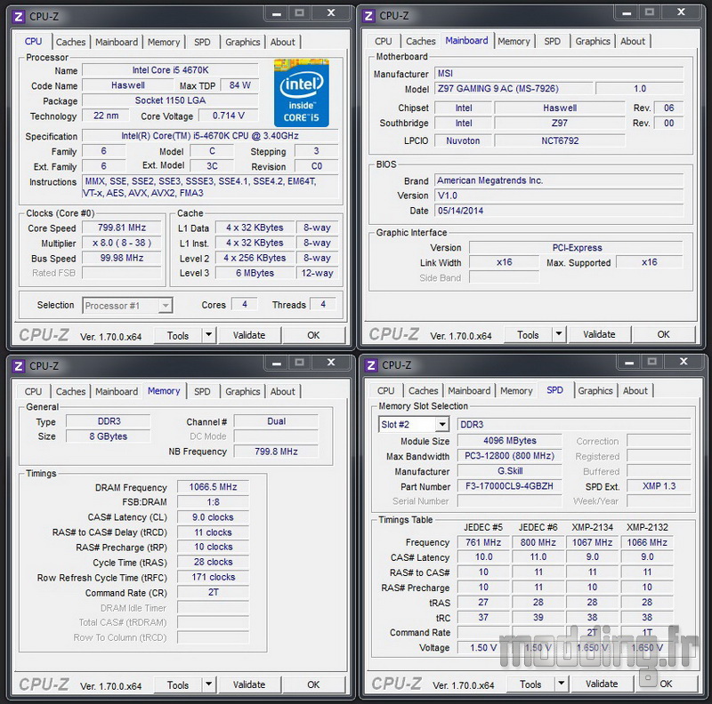Viewport: 712px width, 704px height.
Task: Click Tools button in the Mainboard window
Action: (x=528, y=334)
